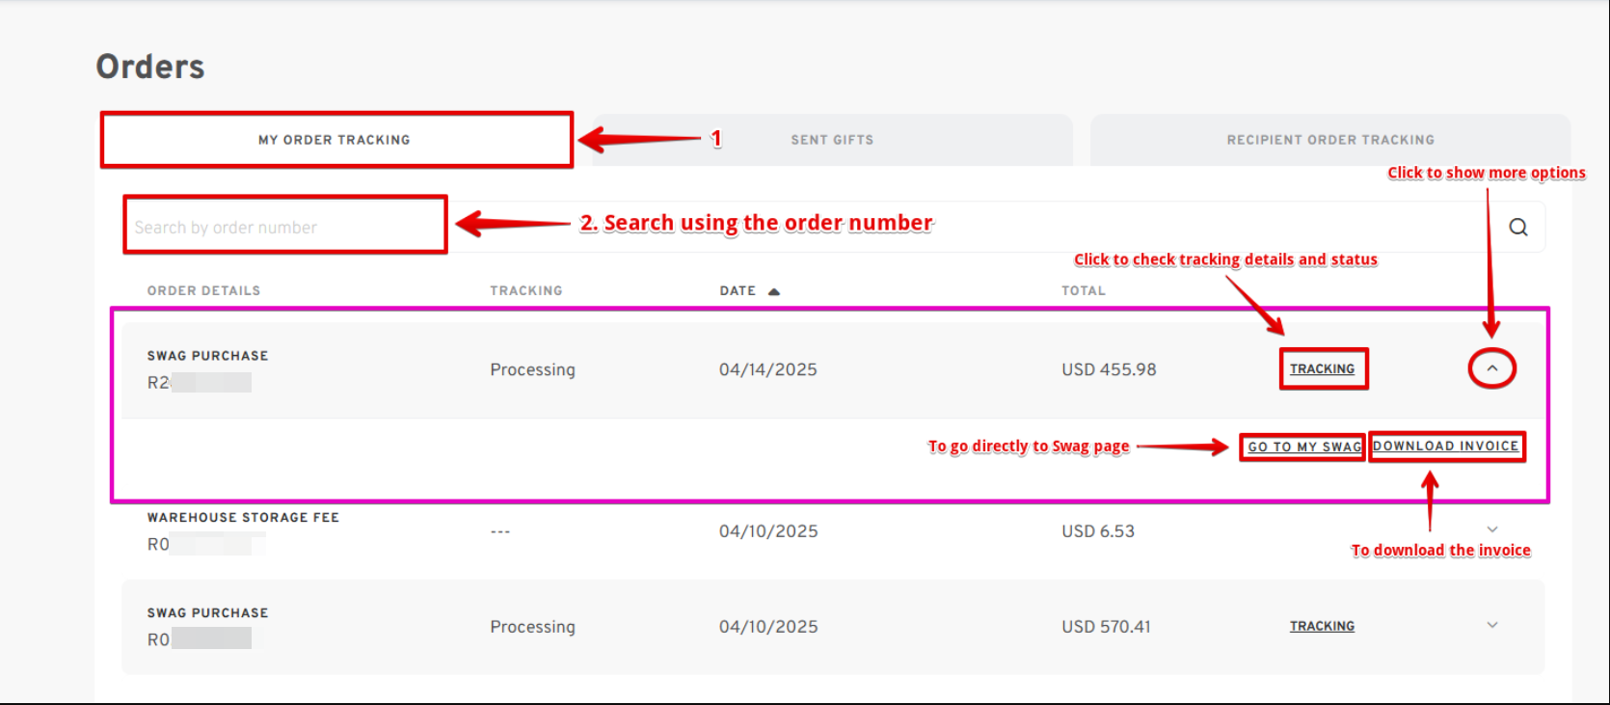Select the Recipient Order Tracking tab
Screen dimensions: 1610x705
click(1329, 140)
